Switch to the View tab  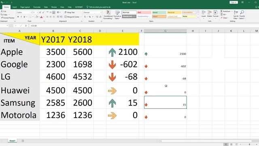coord(62,7)
